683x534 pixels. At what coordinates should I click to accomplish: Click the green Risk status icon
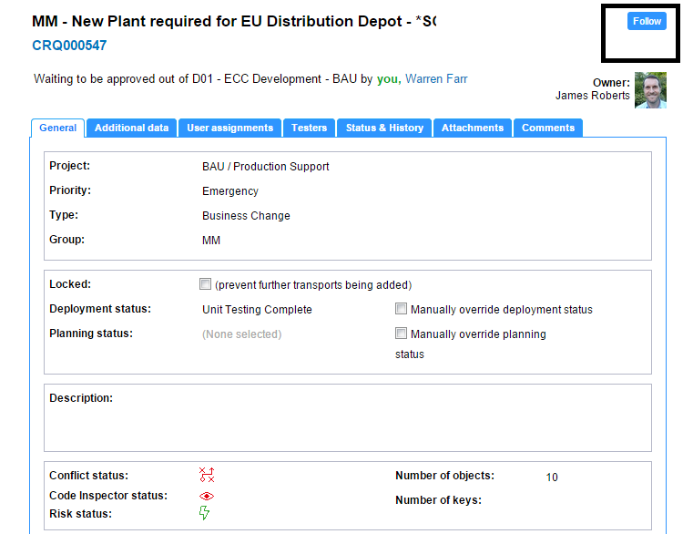tap(204, 514)
